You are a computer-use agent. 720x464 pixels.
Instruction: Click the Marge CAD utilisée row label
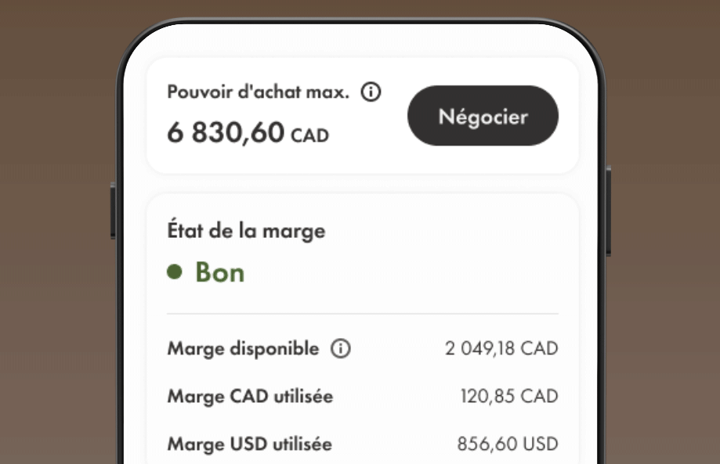pos(250,396)
